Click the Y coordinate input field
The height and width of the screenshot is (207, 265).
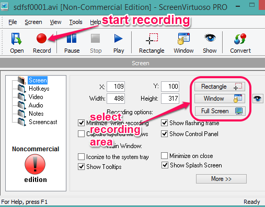point(170,87)
